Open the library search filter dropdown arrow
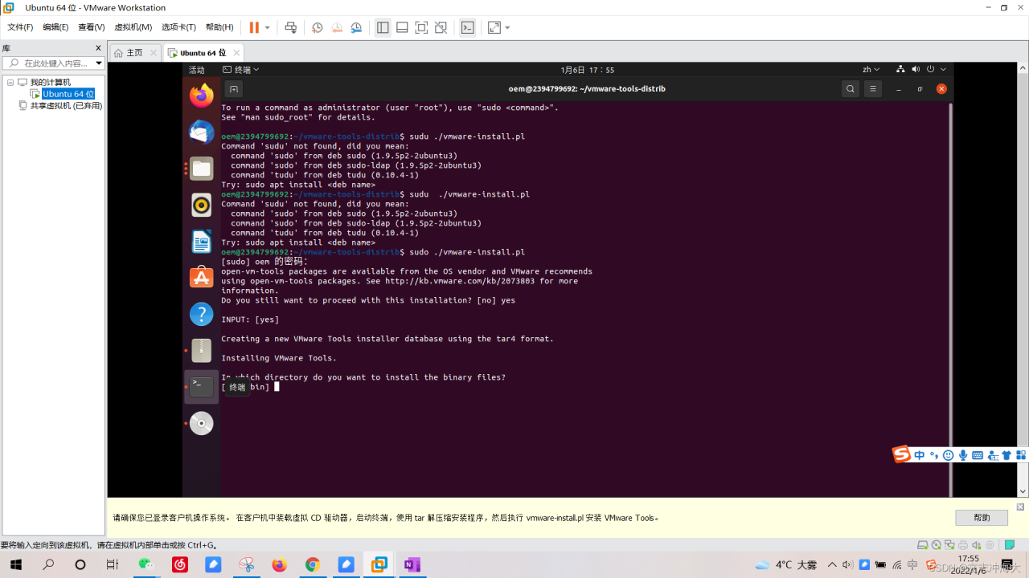The height and width of the screenshot is (578, 1029). pyautogui.click(x=99, y=63)
